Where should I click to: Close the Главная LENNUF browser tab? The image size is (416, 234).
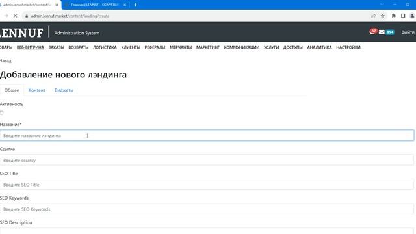click(125, 5)
